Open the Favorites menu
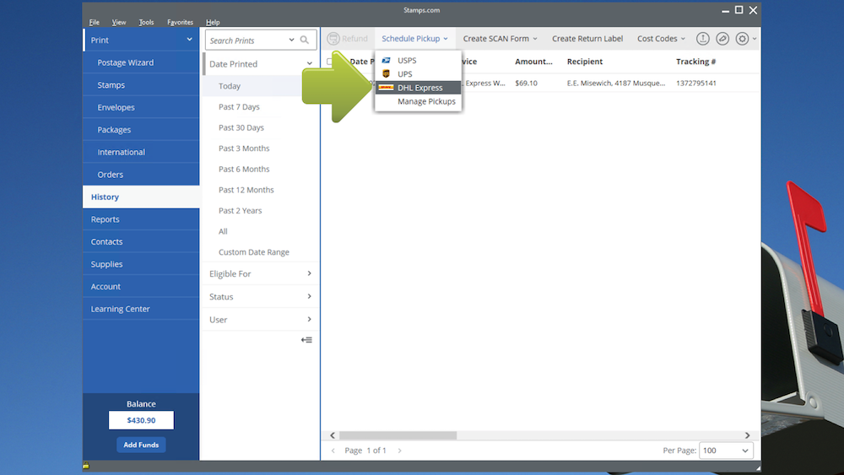The image size is (844, 475). click(181, 22)
